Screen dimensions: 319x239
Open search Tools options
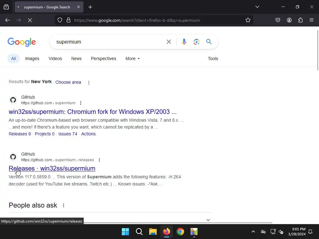pyautogui.click(x=213, y=59)
